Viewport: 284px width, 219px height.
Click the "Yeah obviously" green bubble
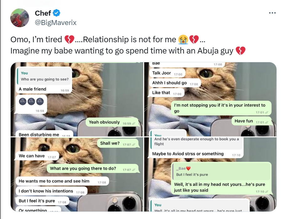pyautogui.click(x=113, y=122)
